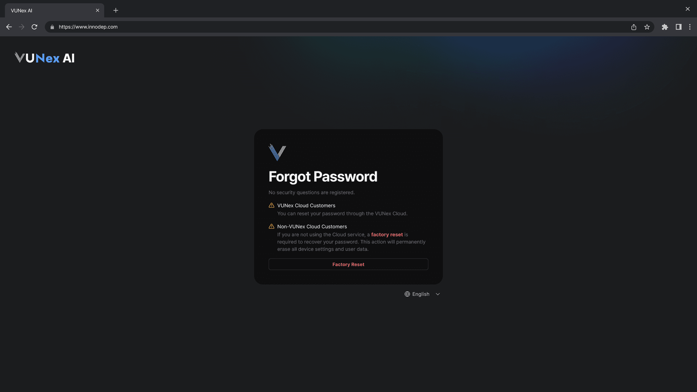Expand the language selector chevron arrow
697x392 pixels.
438,294
